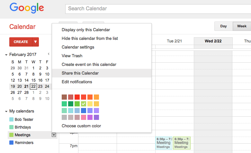This screenshot has width=251, height=153.
Task: Click Choose custom color
Action: [81, 126]
